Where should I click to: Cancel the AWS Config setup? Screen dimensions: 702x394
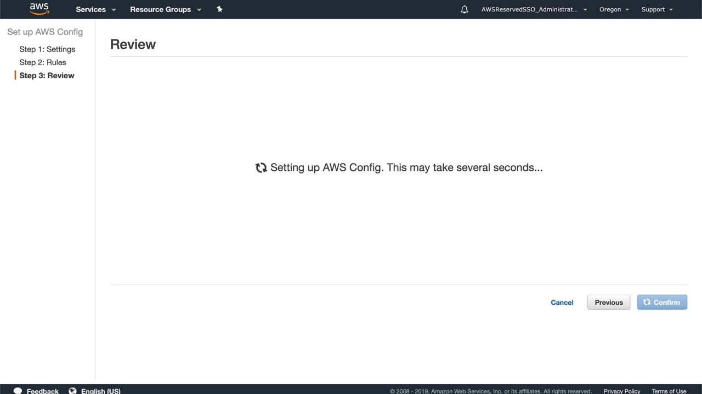pos(562,302)
